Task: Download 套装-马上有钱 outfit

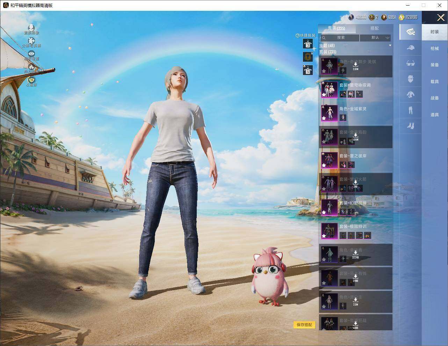Action: coord(355,278)
